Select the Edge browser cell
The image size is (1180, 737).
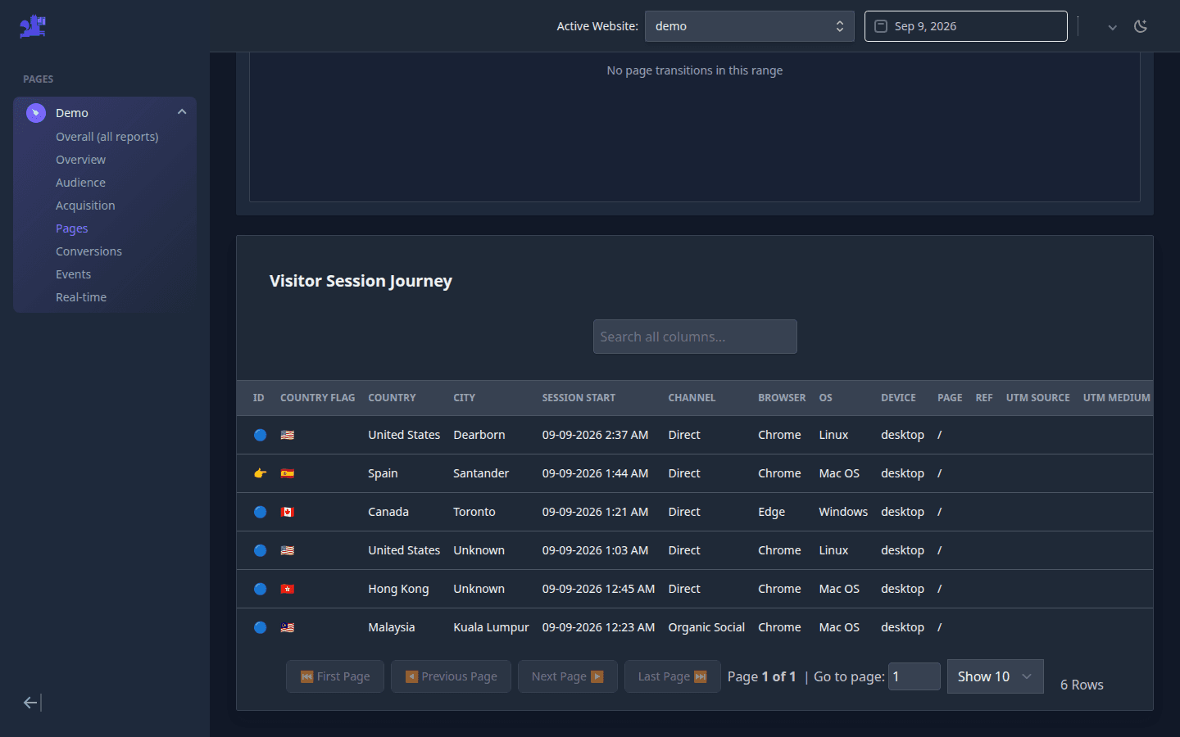click(771, 512)
